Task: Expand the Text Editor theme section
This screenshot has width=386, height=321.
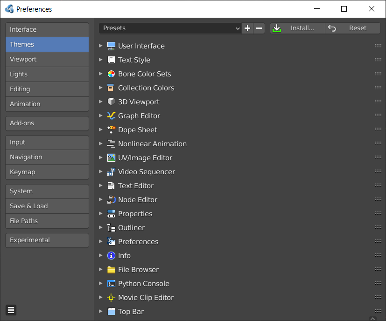Action: [100, 185]
